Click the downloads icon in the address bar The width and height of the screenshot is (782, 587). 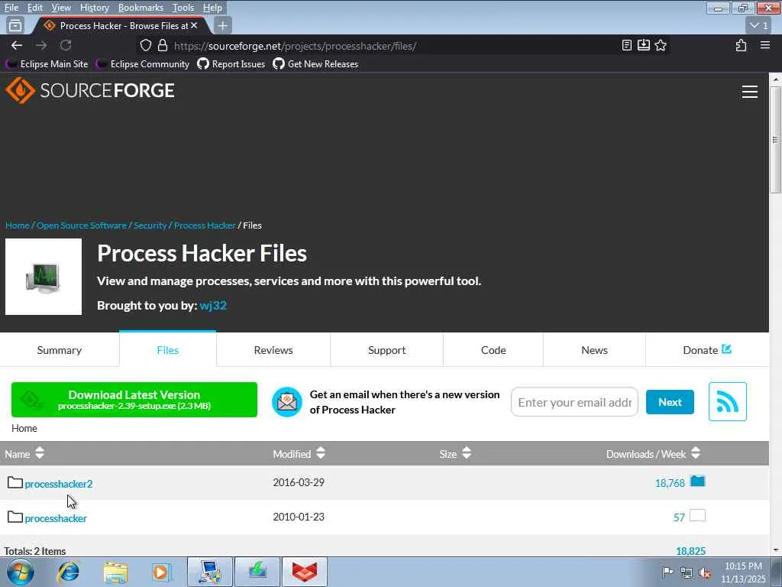643,45
